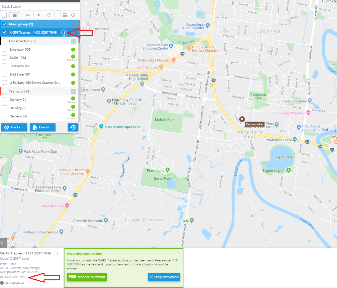This screenshot has width=337, height=288.
Task: Click Resend invitation button
Action: coord(87,277)
